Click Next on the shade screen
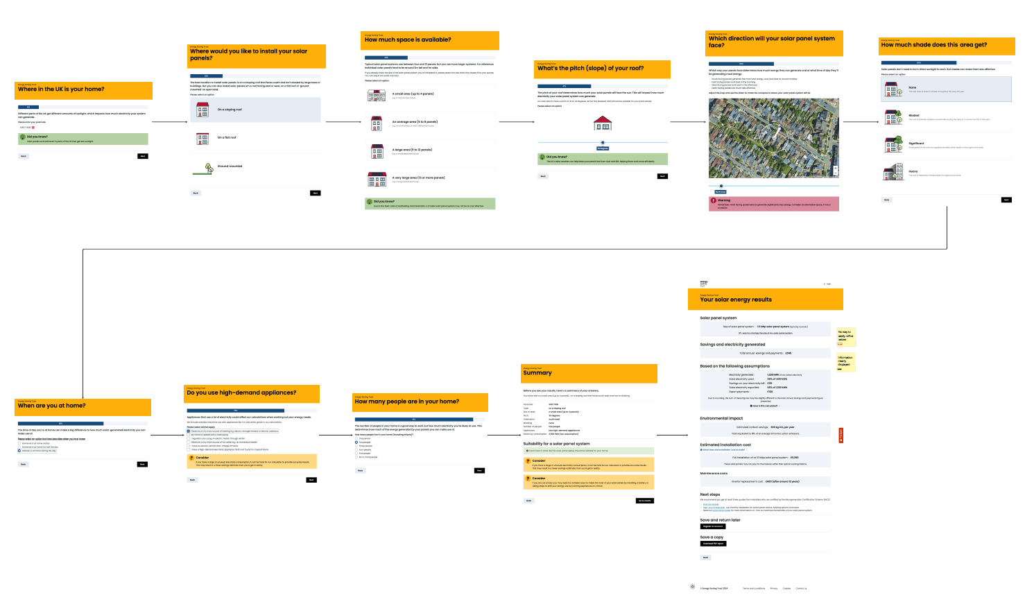The image size is (1034, 604). [1006, 200]
